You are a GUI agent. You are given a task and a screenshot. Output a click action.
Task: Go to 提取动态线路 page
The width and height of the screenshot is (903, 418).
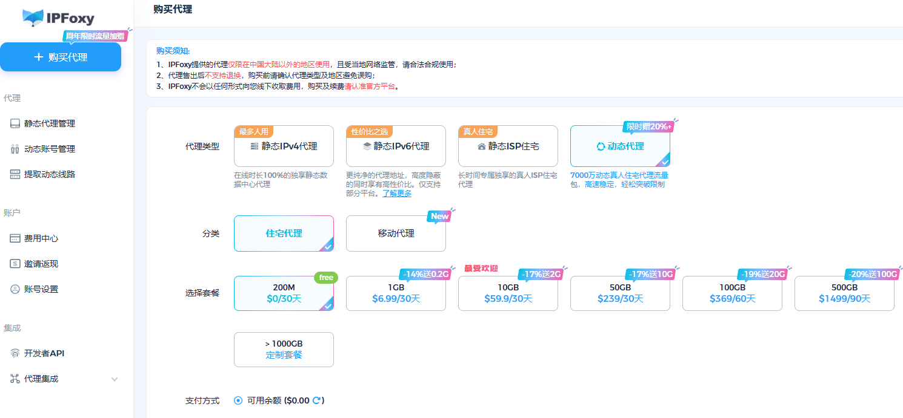tap(49, 174)
